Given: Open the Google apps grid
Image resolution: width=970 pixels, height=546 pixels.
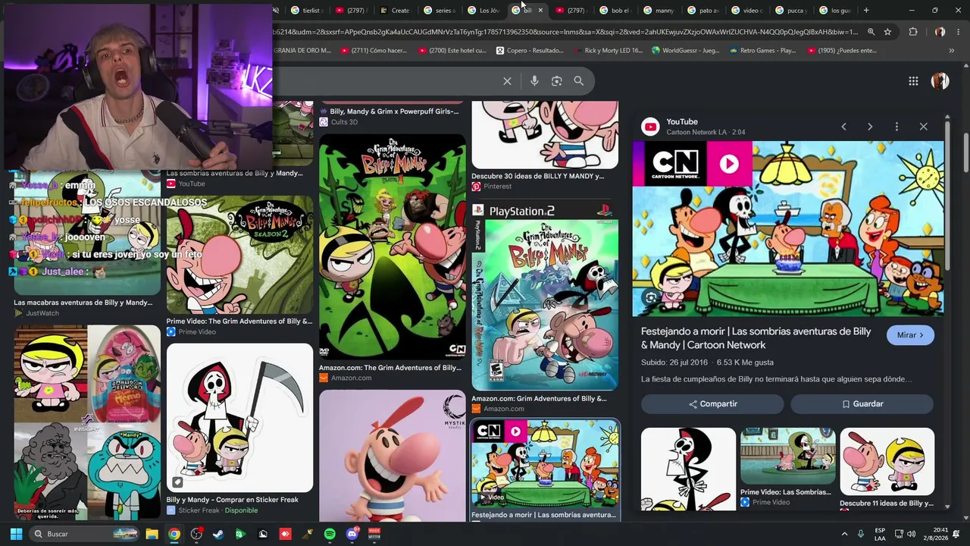Looking at the screenshot, I should (x=913, y=81).
